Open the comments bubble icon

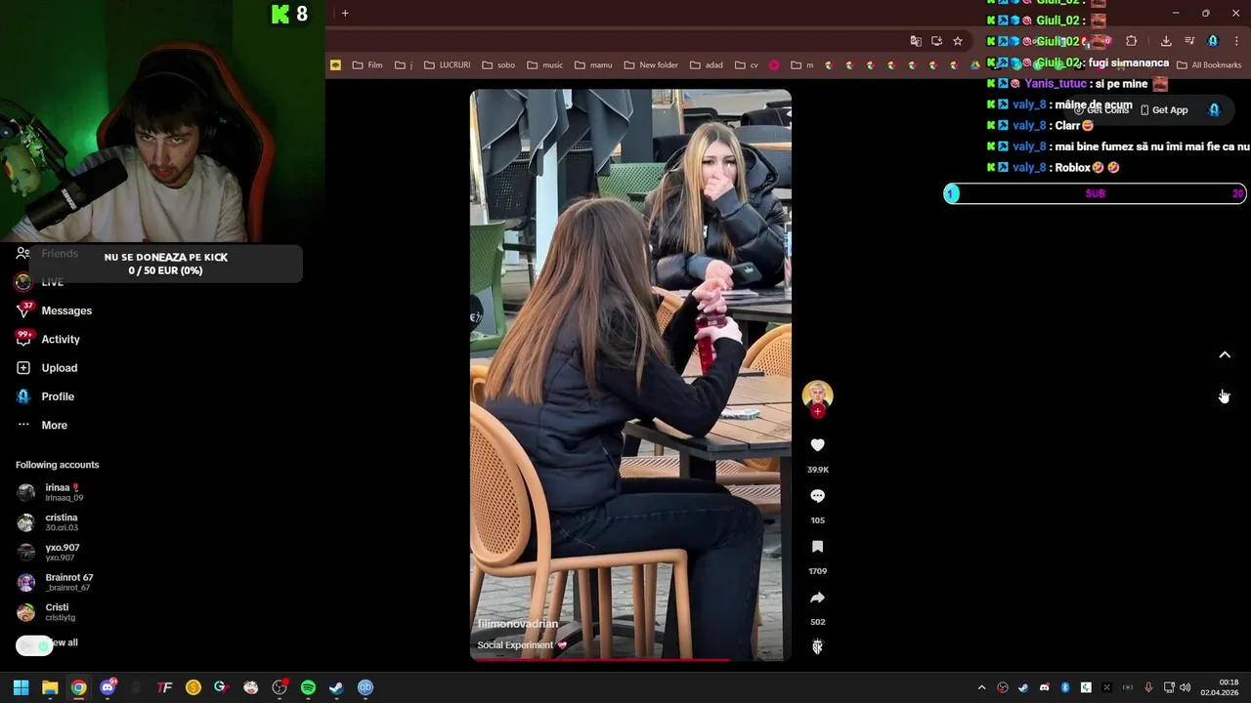click(x=817, y=496)
